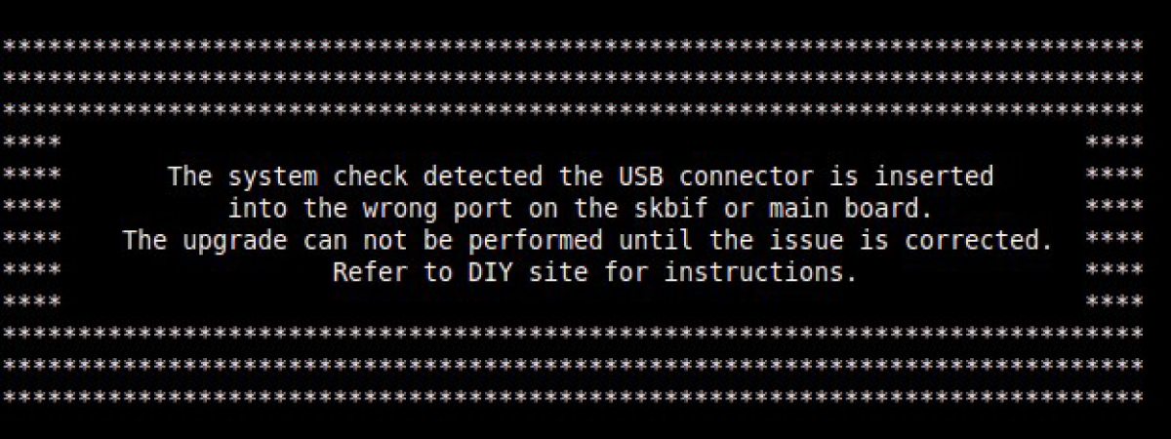Click the word "wrong" in the second line
Screen dimensions: 1171x439
pyautogui.click(x=400, y=210)
